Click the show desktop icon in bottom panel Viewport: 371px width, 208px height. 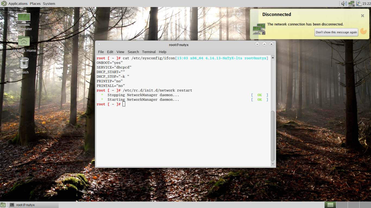coord(3,205)
